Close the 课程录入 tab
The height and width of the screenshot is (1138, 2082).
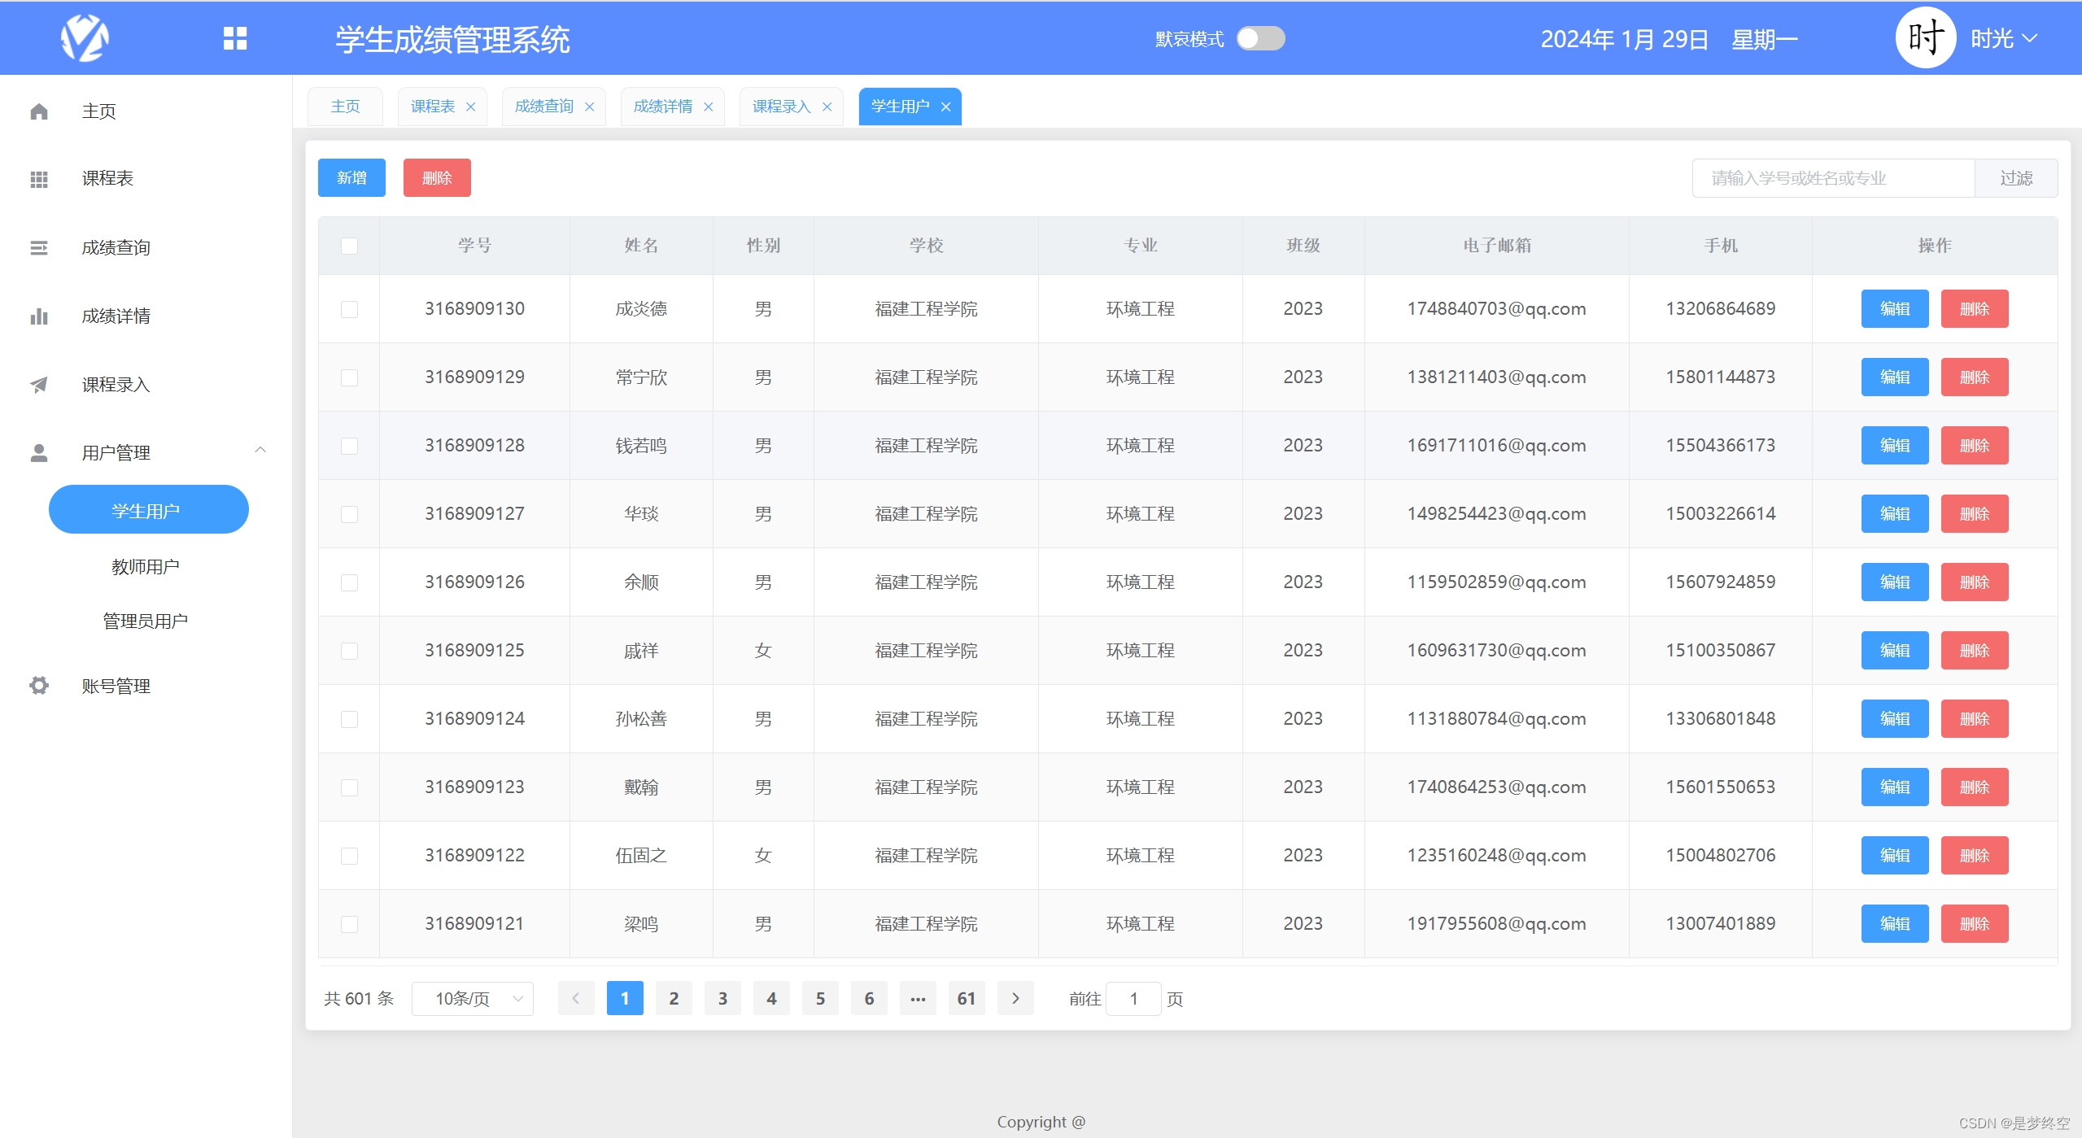827,107
